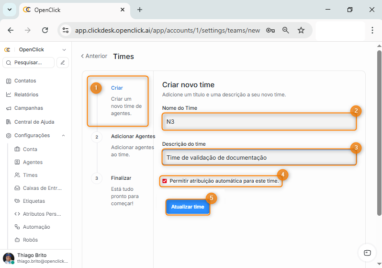Image resolution: width=382 pixels, height=268 pixels.
Task: Click the password key icon in address bar
Action: [270, 30]
